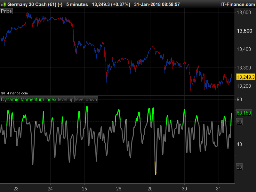Click date 24 on the time axis
The width and height of the screenshot is (256, 192).
(50, 189)
